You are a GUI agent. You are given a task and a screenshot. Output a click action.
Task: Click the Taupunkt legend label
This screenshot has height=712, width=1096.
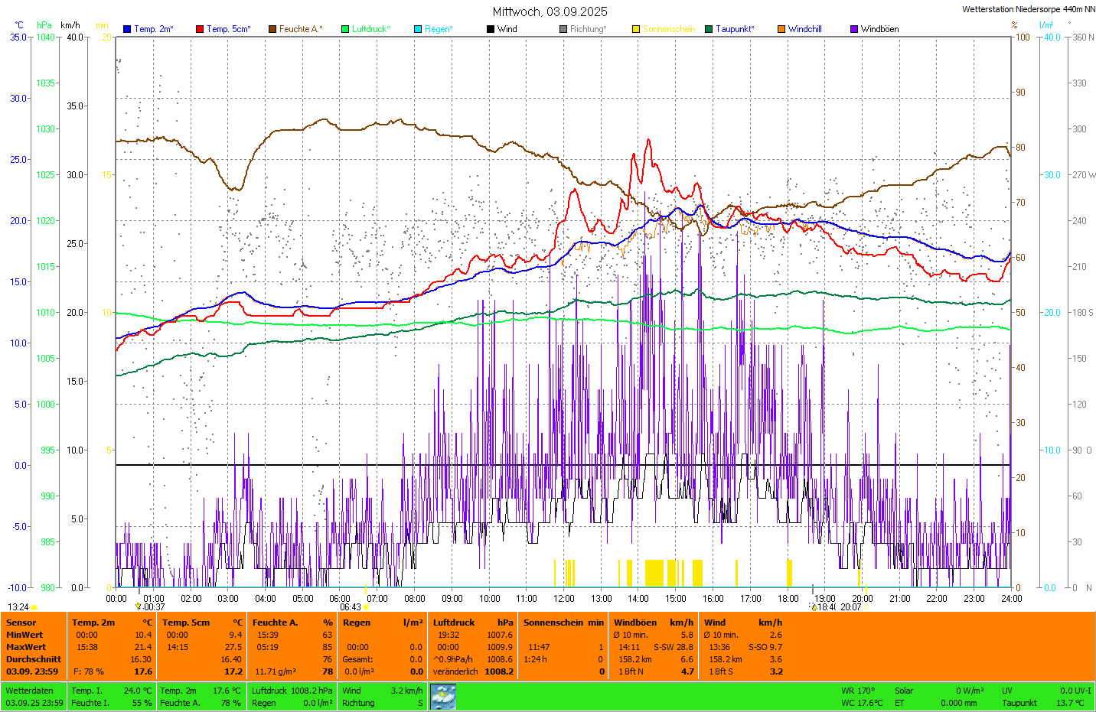(x=735, y=29)
